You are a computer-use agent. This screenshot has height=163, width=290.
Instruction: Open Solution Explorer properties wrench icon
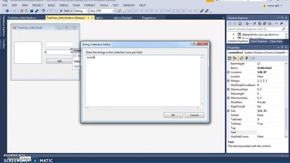281,24
